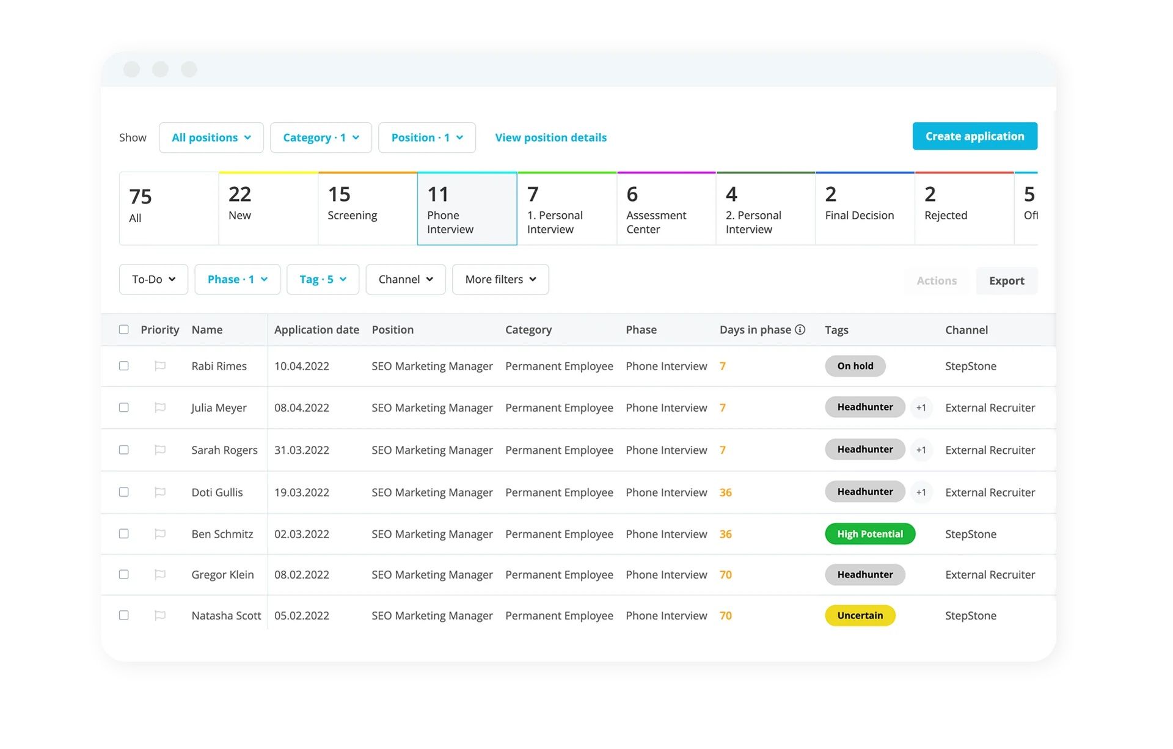This screenshot has width=1173, height=749.
Task: Show the Days in phase info icon
Action: click(800, 329)
